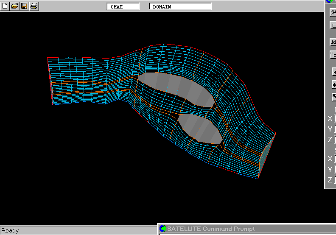Focus the upper X coordinate field

[x=335, y=119]
